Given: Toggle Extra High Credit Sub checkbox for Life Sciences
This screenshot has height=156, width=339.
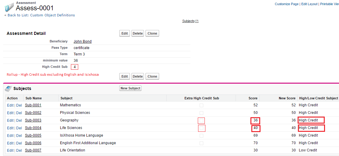Looking at the screenshot, I should pos(201,128).
